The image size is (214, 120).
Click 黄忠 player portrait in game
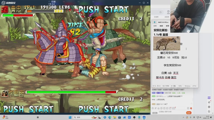pos(5,9)
